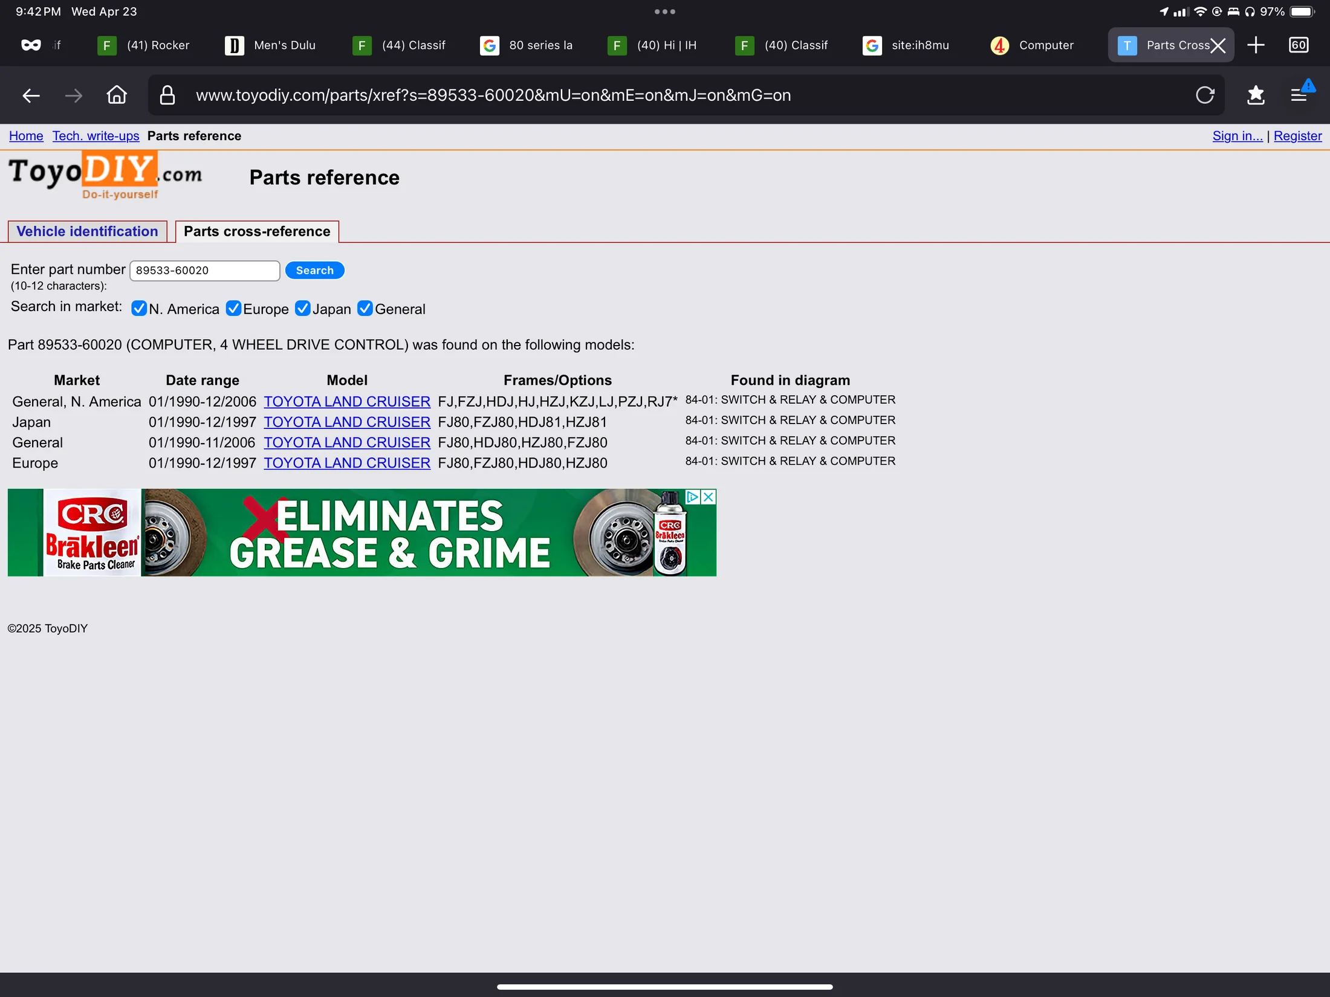Tap the browser back arrow
Screen dimensions: 1330x997
tap(31, 95)
